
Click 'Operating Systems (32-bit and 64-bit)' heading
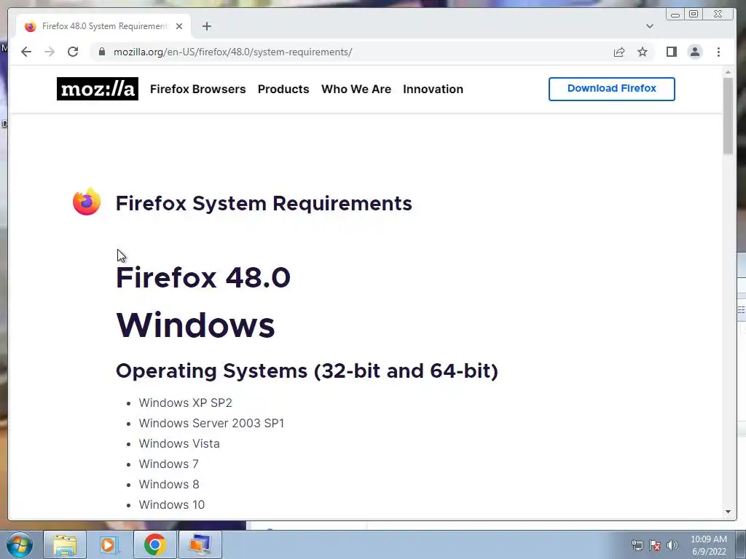[x=307, y=370]
